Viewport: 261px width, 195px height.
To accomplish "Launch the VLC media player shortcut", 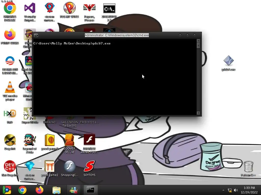I will pos(10,91).
